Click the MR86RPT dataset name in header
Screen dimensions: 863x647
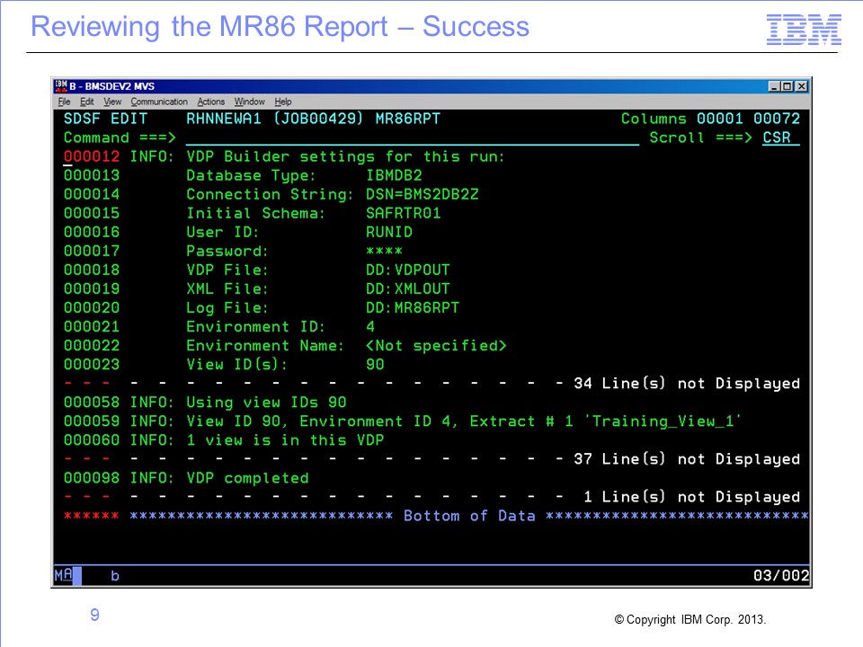(408, 119)
